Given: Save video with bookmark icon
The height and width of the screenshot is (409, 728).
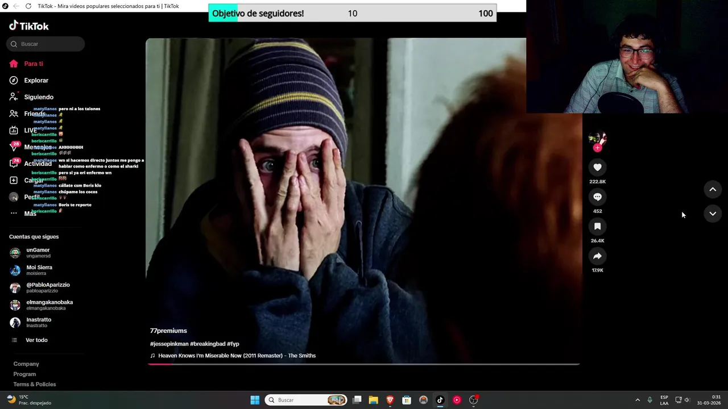Looking at the screenshot, I should 597,226.
